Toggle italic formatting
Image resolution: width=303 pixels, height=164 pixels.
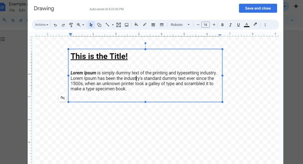(230, 24)
